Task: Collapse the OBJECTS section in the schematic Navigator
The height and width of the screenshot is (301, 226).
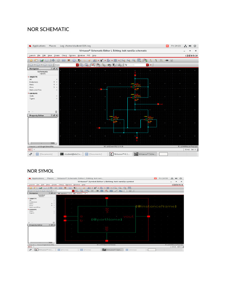Action: pyautogui.click(x=29, y=77)
